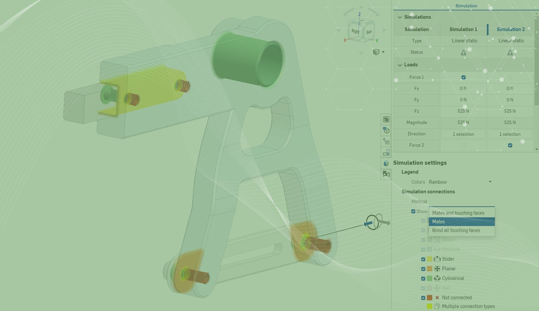539x311 pixels.
Task: Click the Simulation 1 status warning icon
Action: click(x=464, y=53)
